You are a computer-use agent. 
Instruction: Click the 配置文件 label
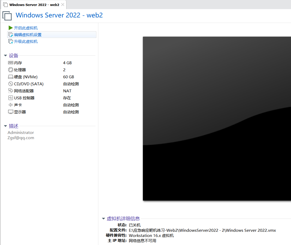coord(118,230)
